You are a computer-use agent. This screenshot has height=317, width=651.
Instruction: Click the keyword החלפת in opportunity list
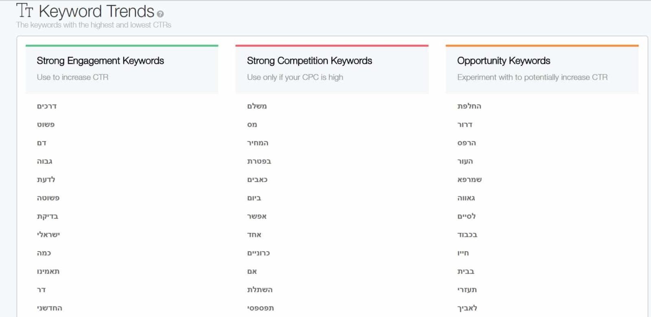pyautogui.click(x=469, y=106)
